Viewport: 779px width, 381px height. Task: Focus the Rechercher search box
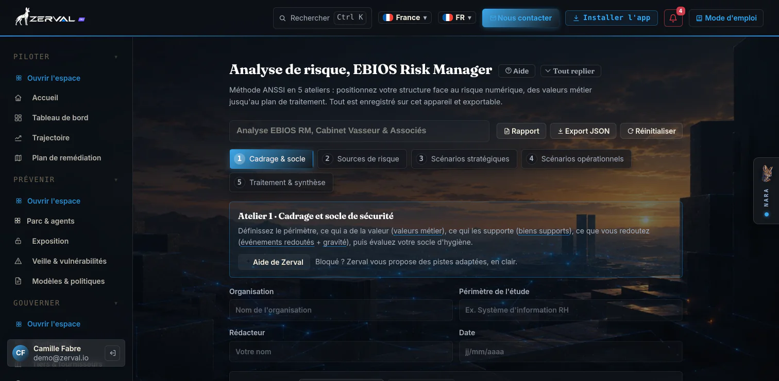[323, 18]
